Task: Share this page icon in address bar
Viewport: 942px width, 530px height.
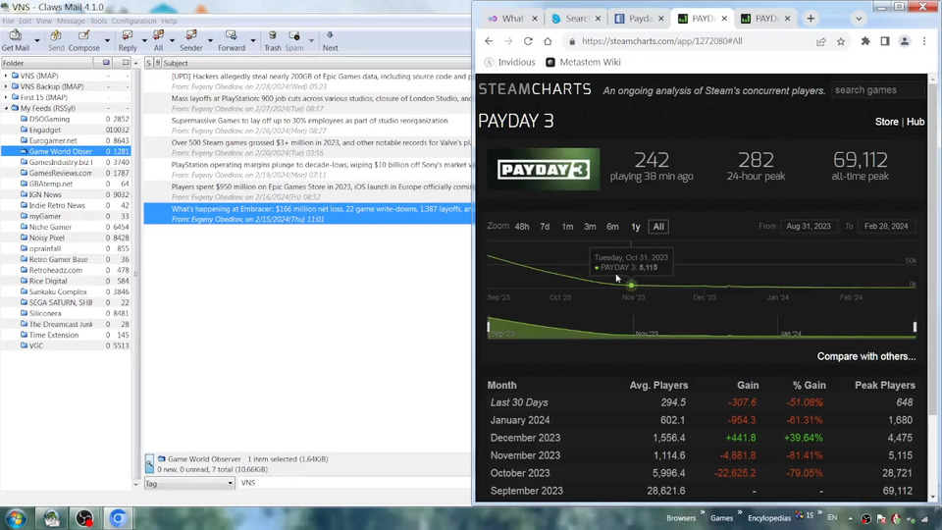Action: coord(820,41)
